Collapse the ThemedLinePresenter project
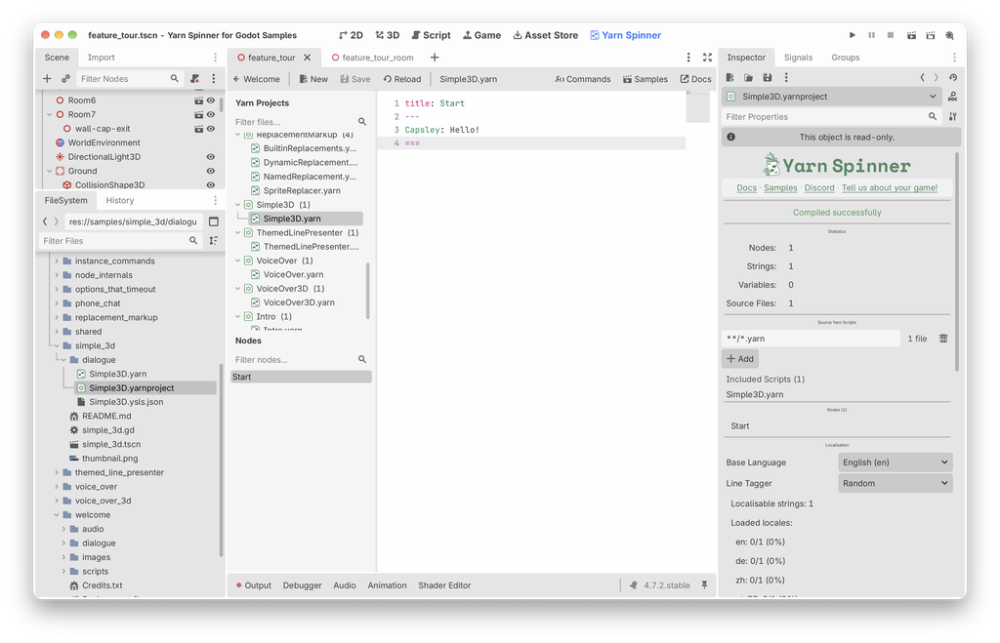The height and width of the screenshot is (643, 1000). tap(238, 232)
